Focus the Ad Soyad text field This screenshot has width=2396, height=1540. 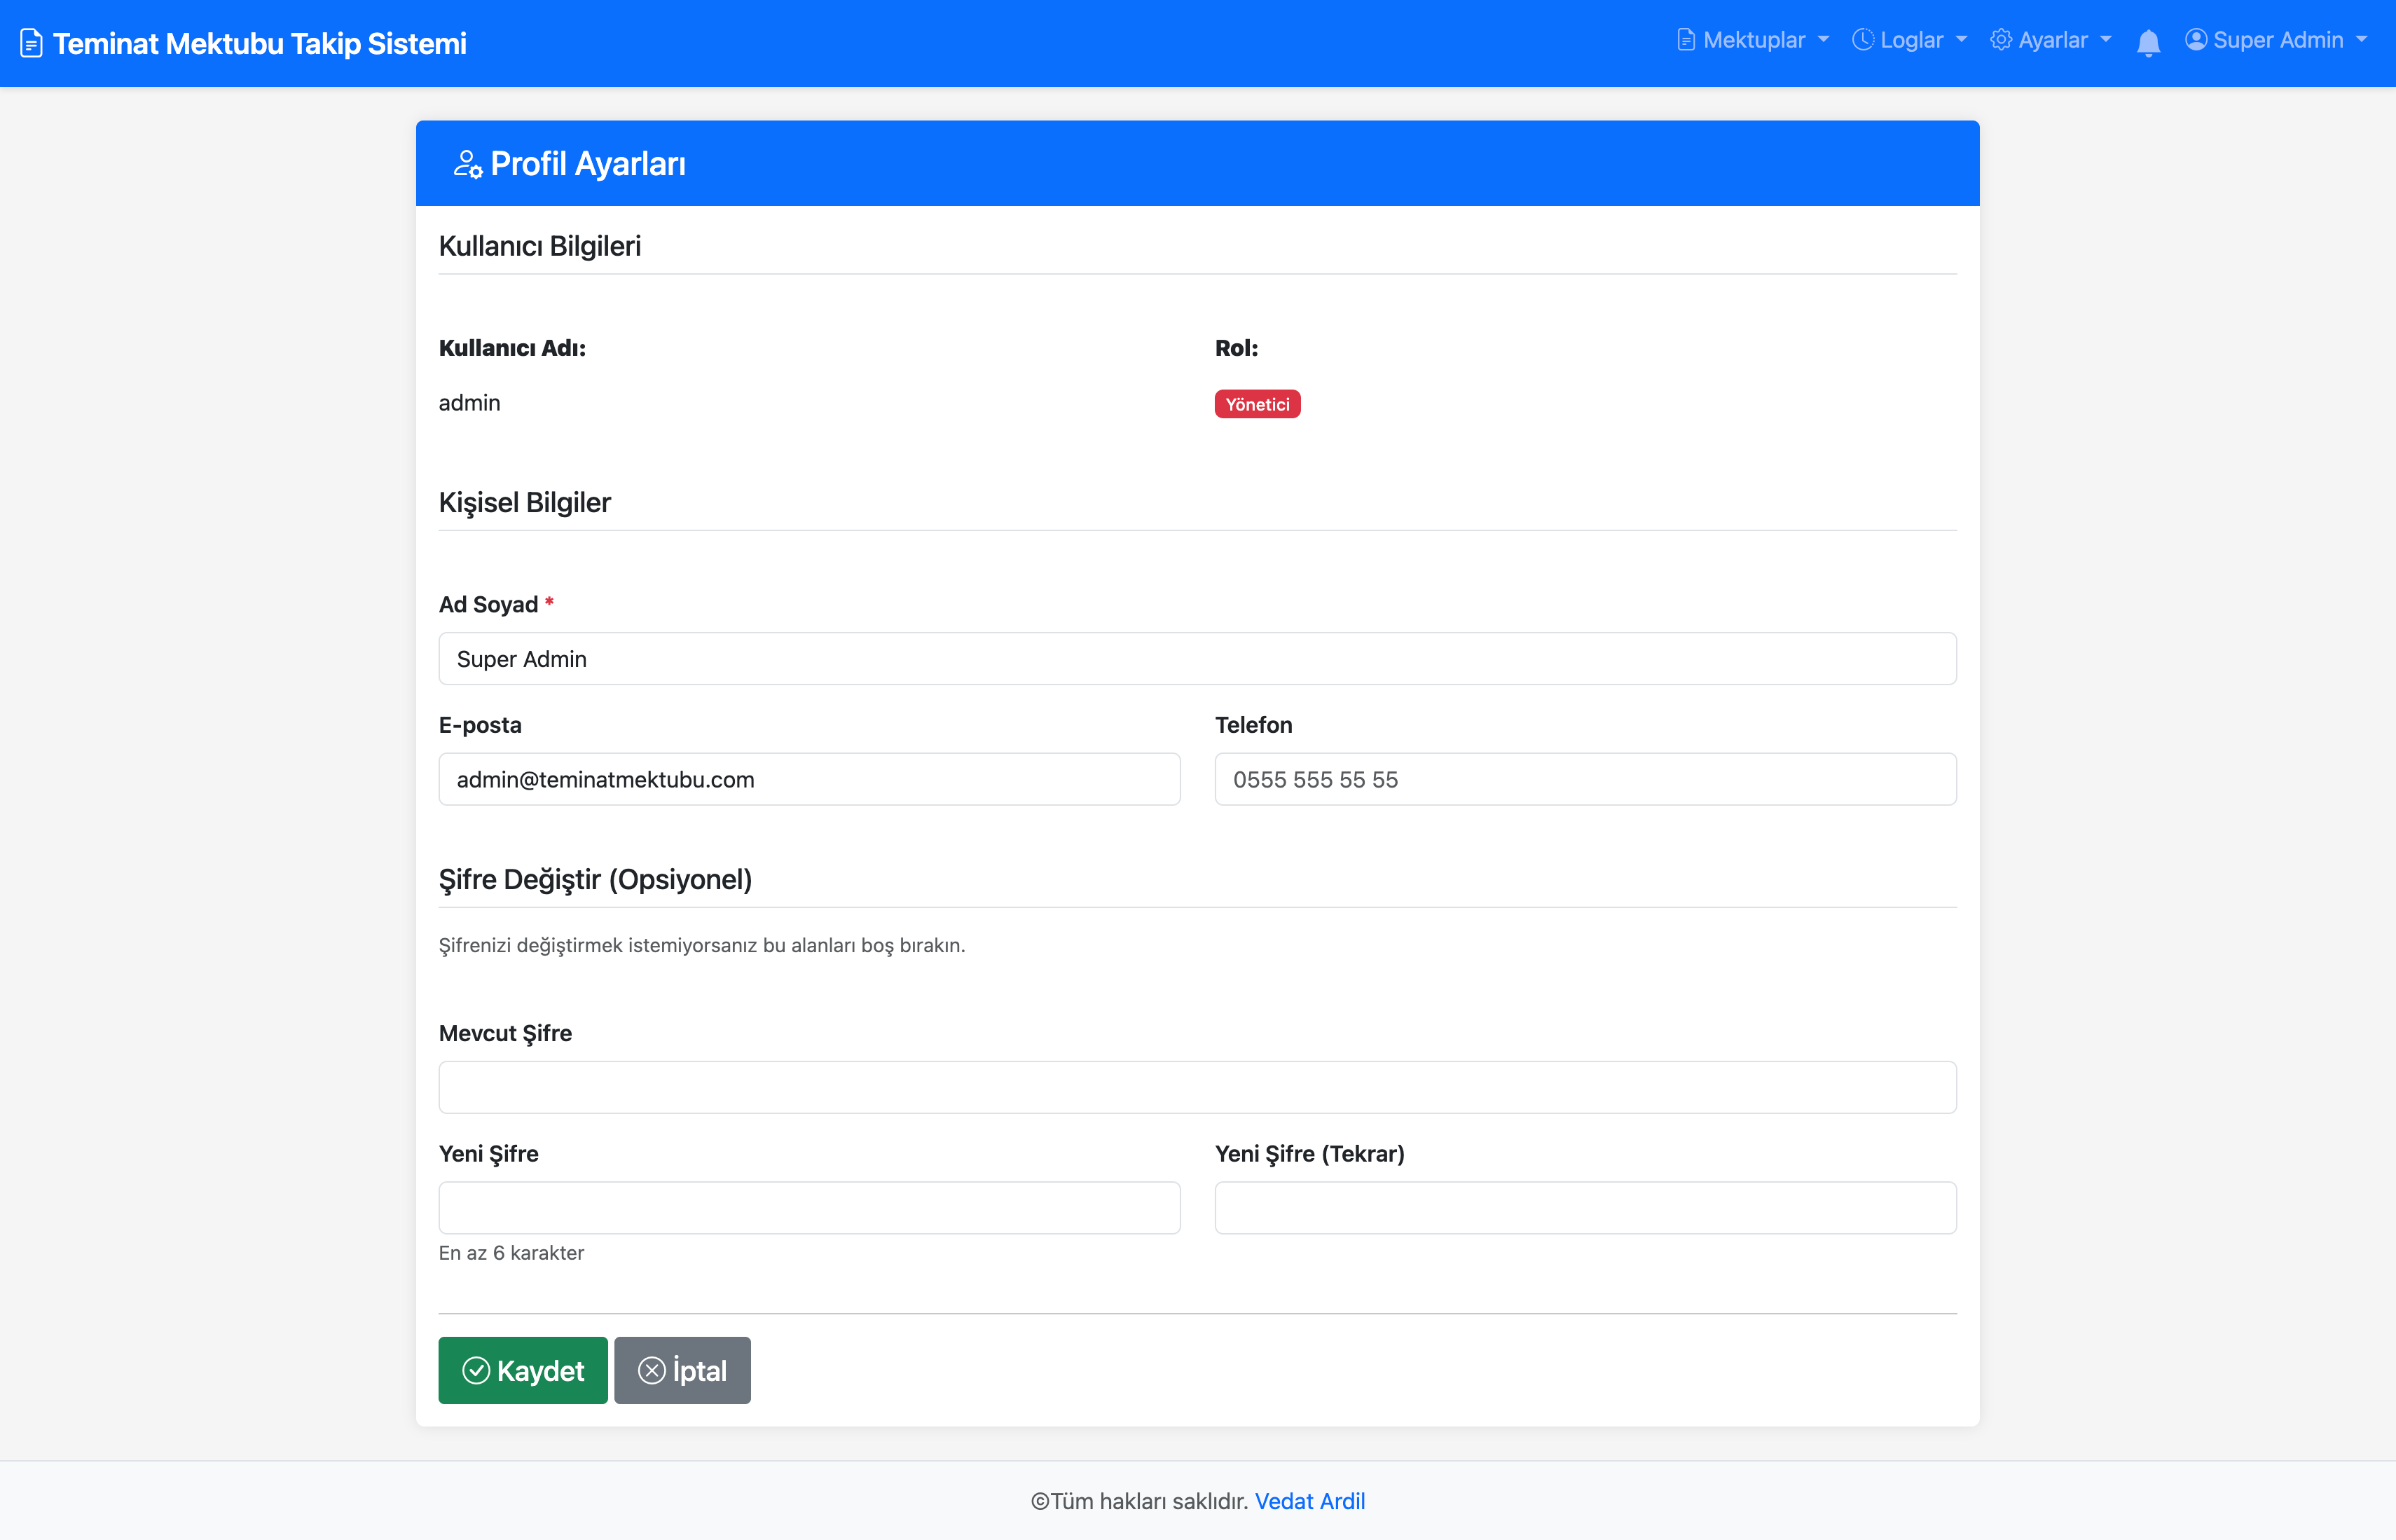pyautogui.click(x=1197, y=659)
